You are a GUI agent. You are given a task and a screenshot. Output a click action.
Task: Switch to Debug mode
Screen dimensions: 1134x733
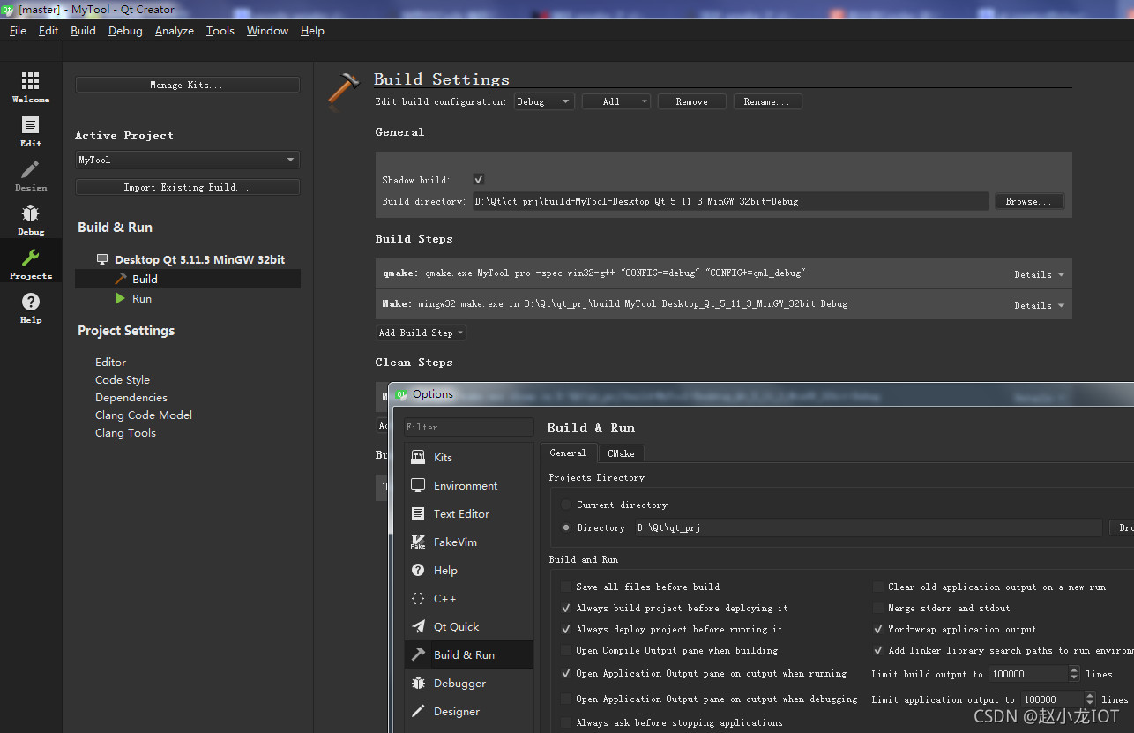[31, 220]
